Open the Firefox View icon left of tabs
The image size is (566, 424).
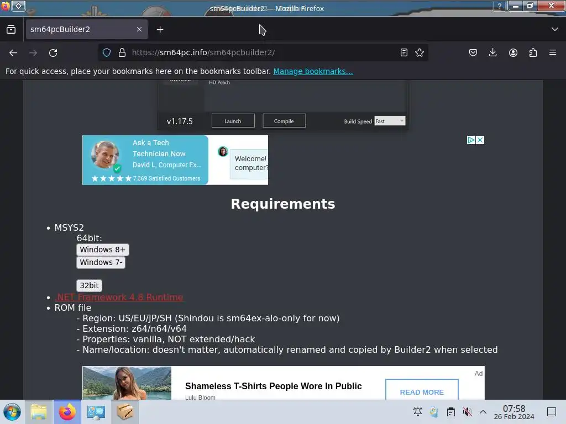11,30
